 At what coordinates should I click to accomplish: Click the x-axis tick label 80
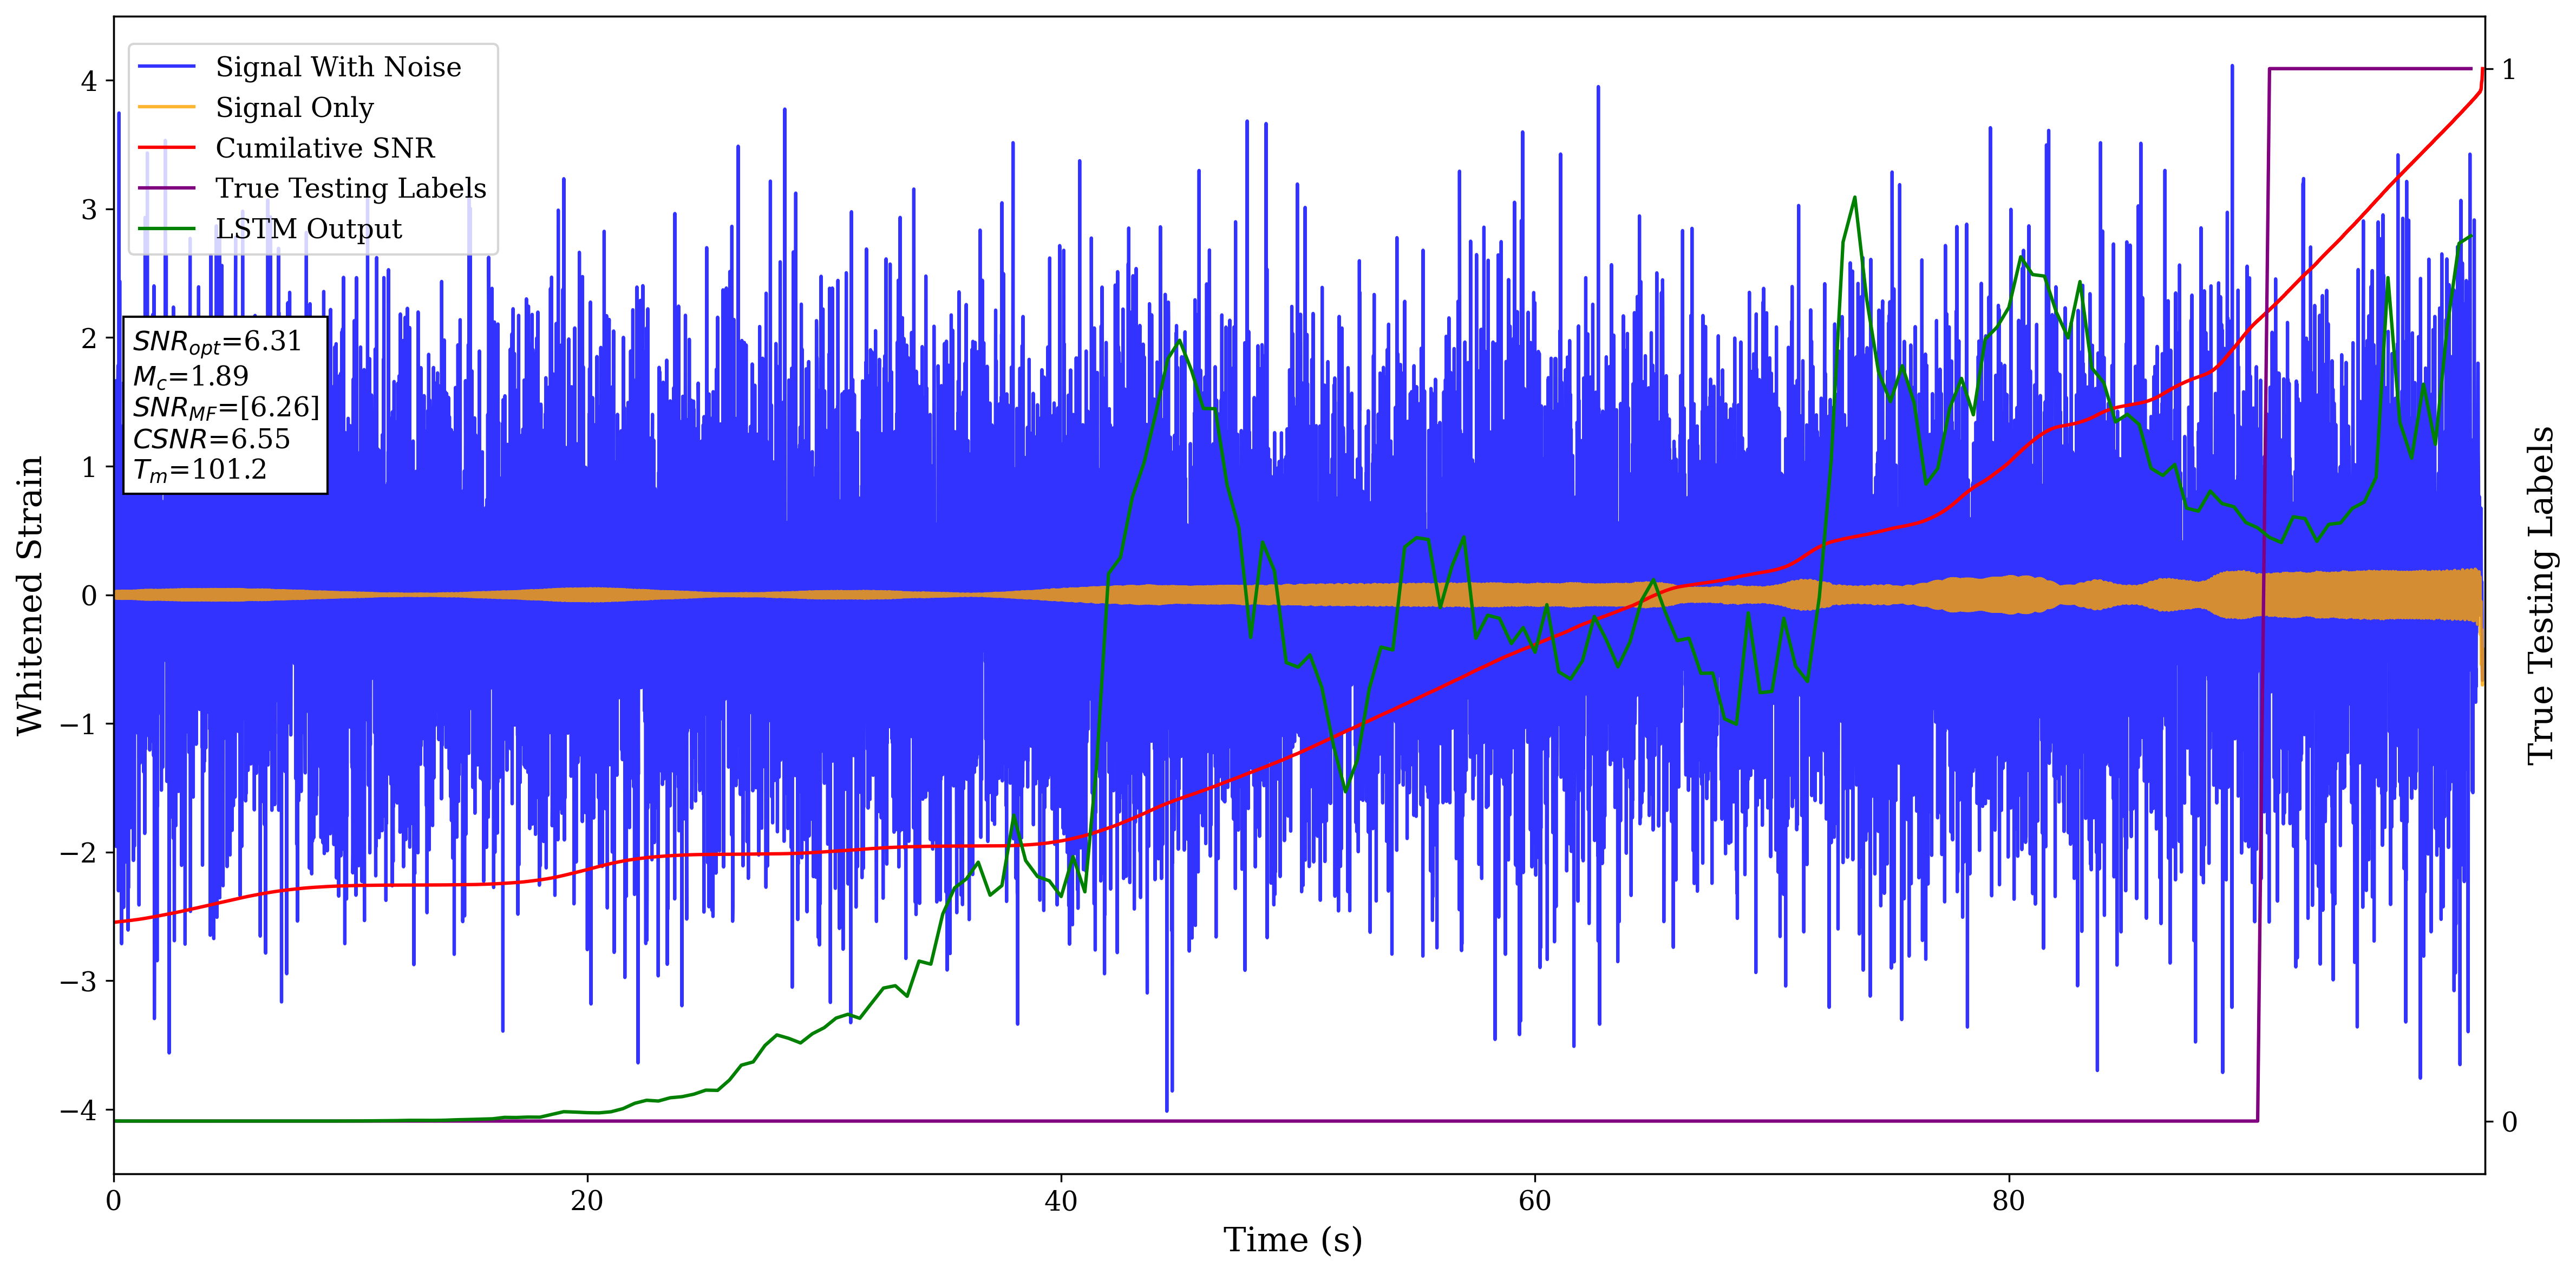[x=2008, y=1201]
